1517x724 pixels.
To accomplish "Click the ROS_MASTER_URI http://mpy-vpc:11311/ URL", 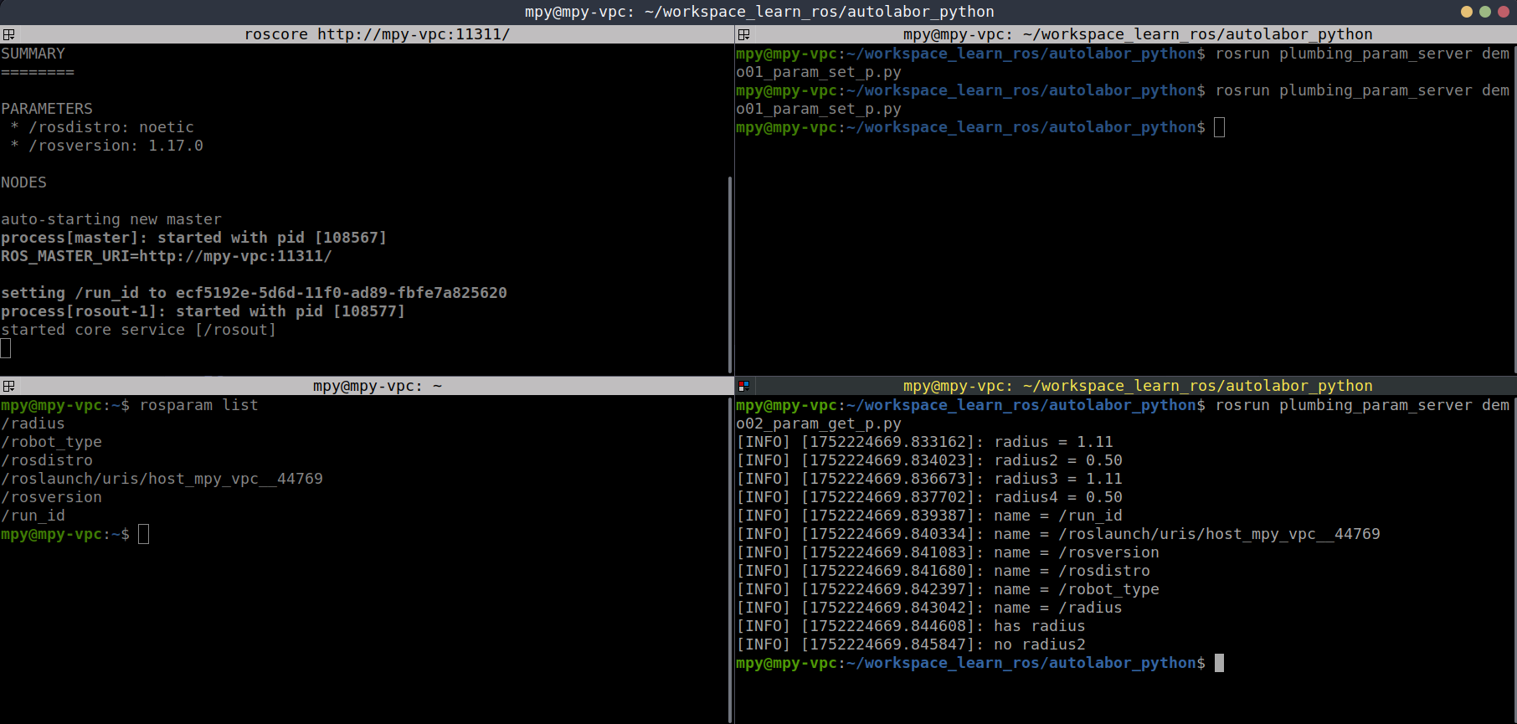I will point(235,256).
